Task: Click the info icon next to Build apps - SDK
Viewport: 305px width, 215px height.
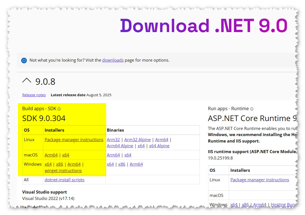Action: pos(59,109)
